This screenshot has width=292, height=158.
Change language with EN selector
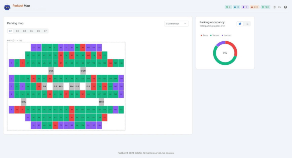280,7
